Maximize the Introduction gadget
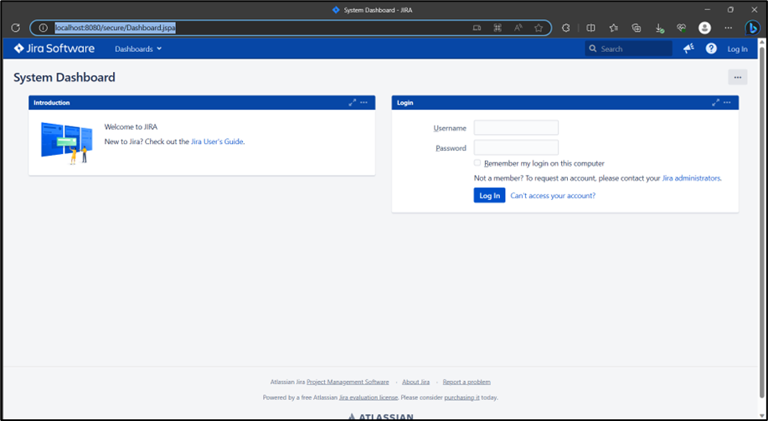768x421 pixels. pos(352,102)
